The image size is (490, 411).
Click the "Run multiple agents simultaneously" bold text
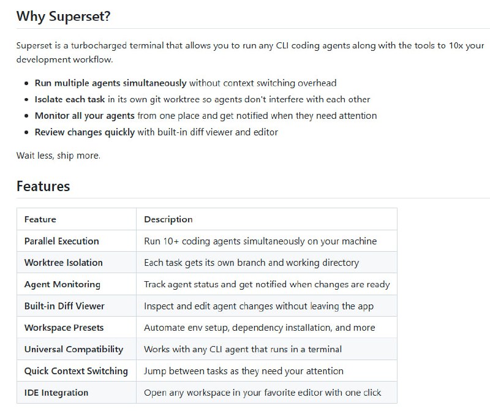[x=111, y=83]
